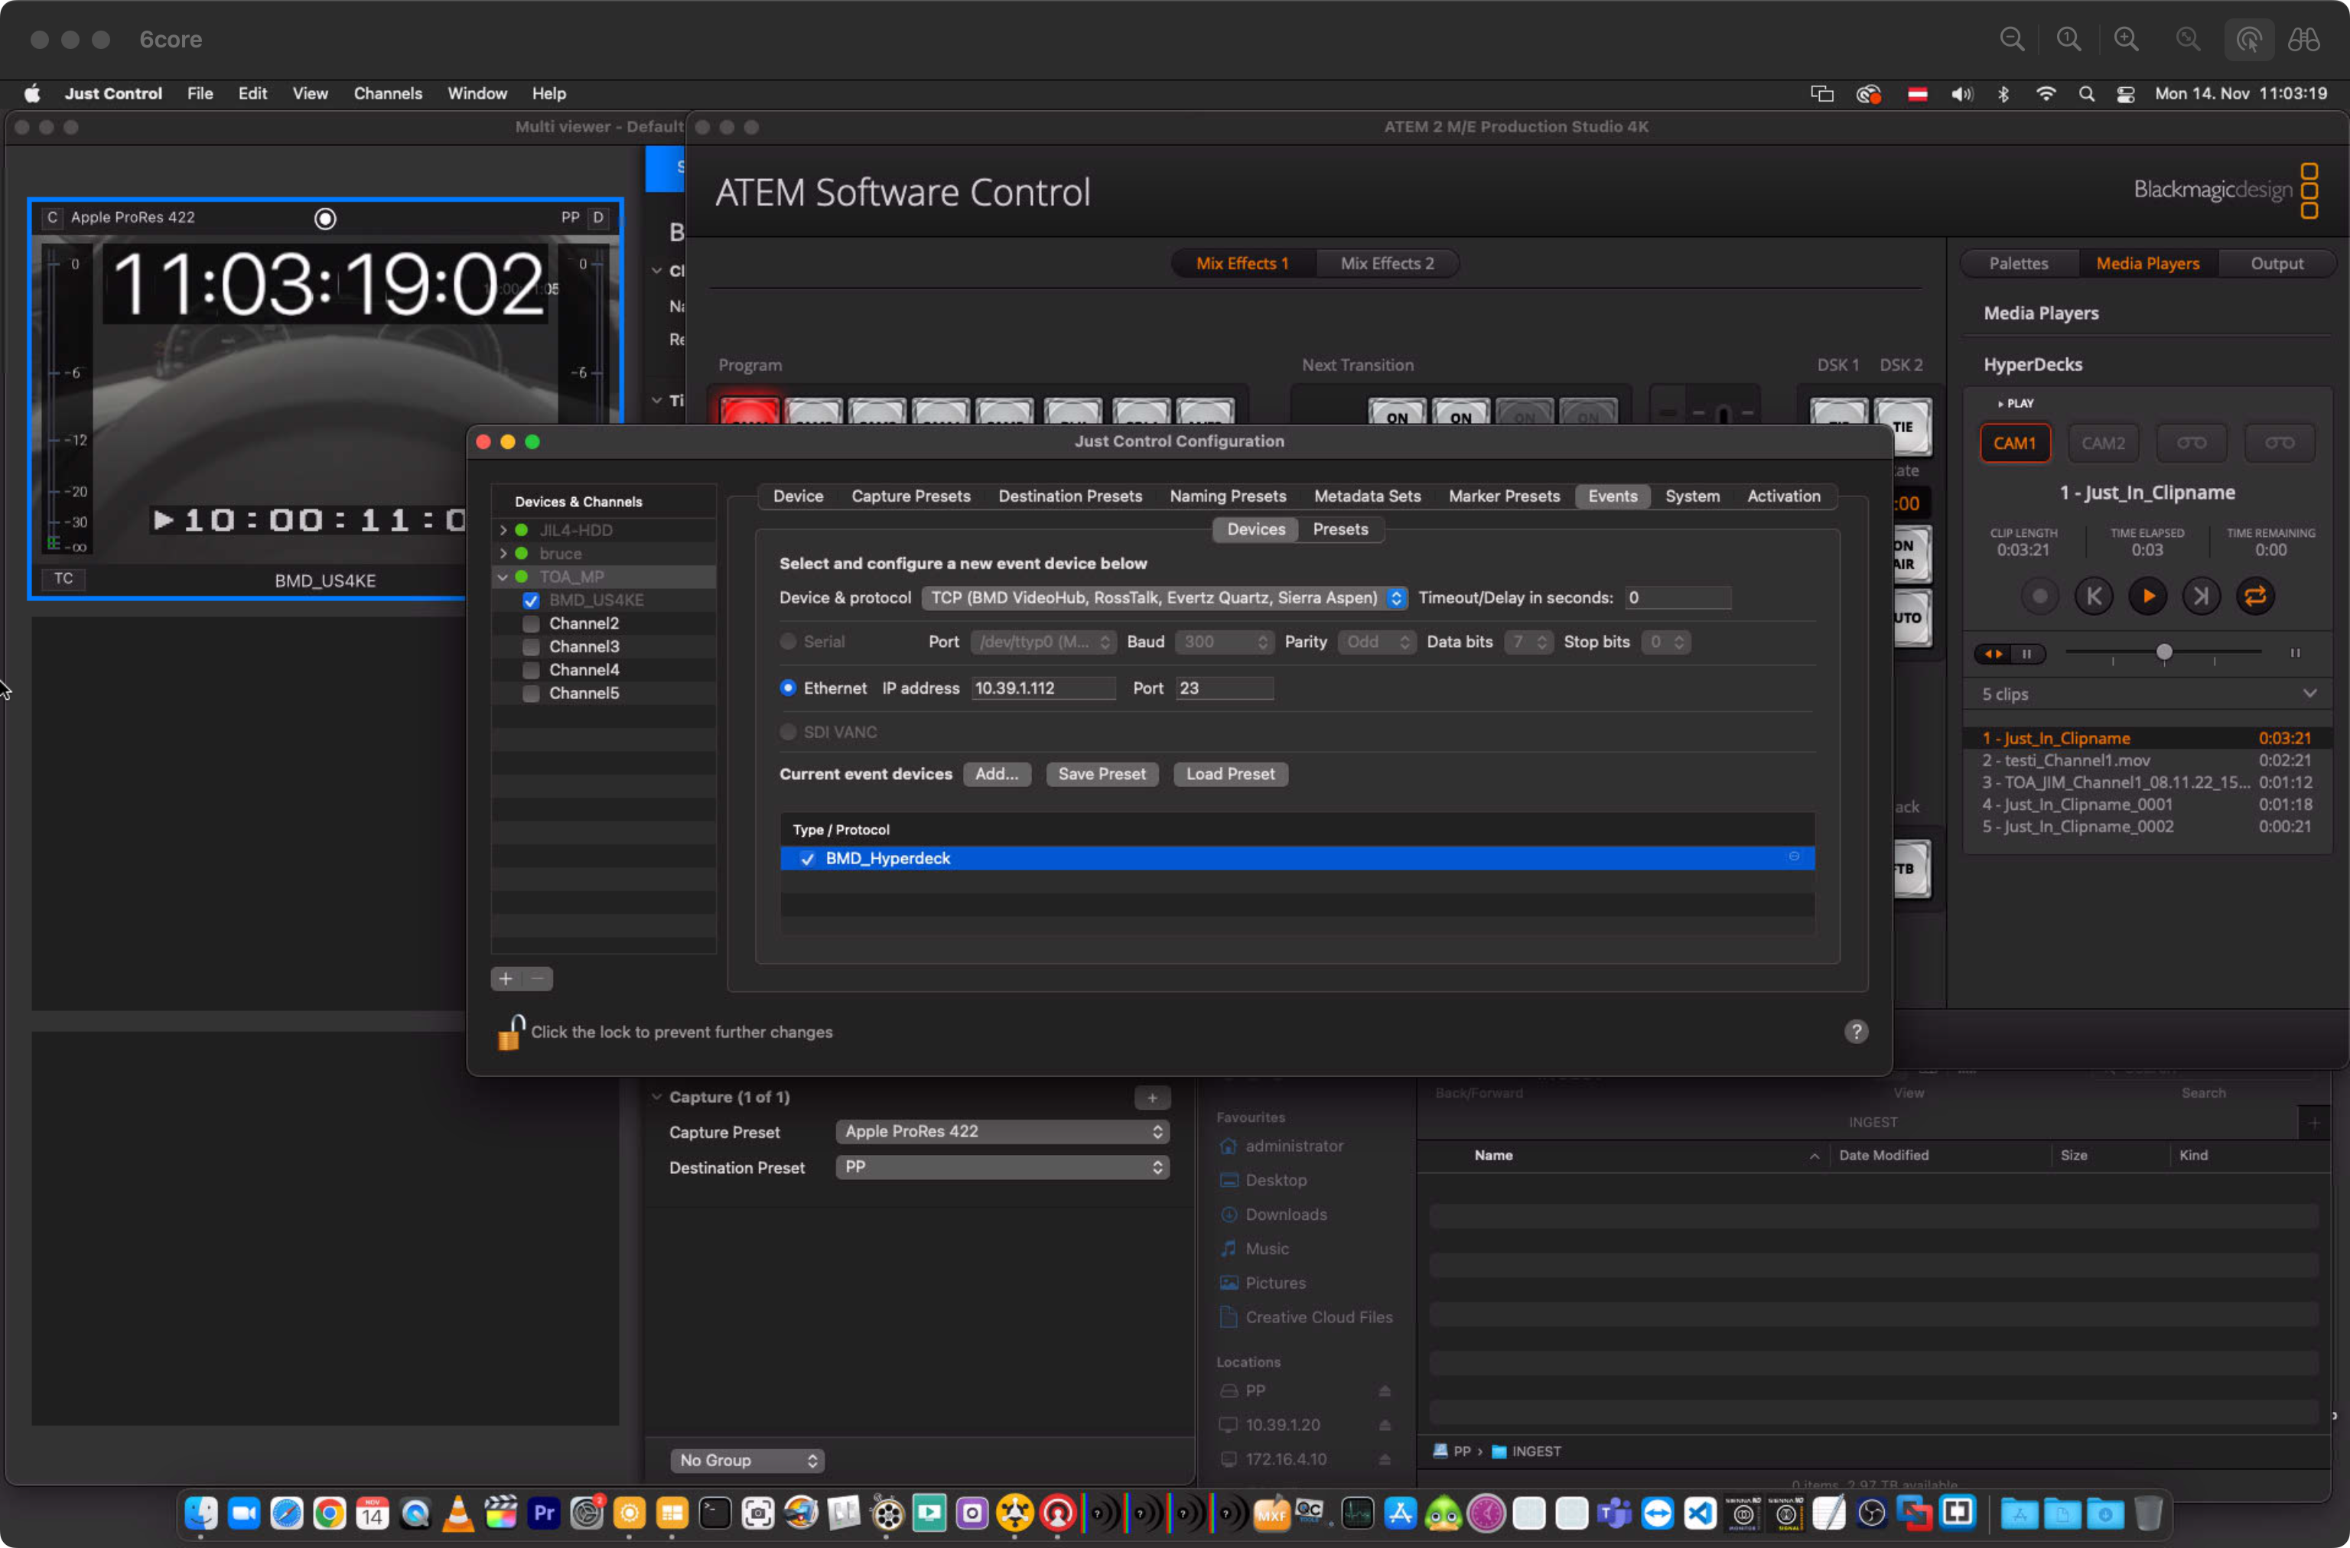Switch to the Capture Presets tab

point(910,496)
